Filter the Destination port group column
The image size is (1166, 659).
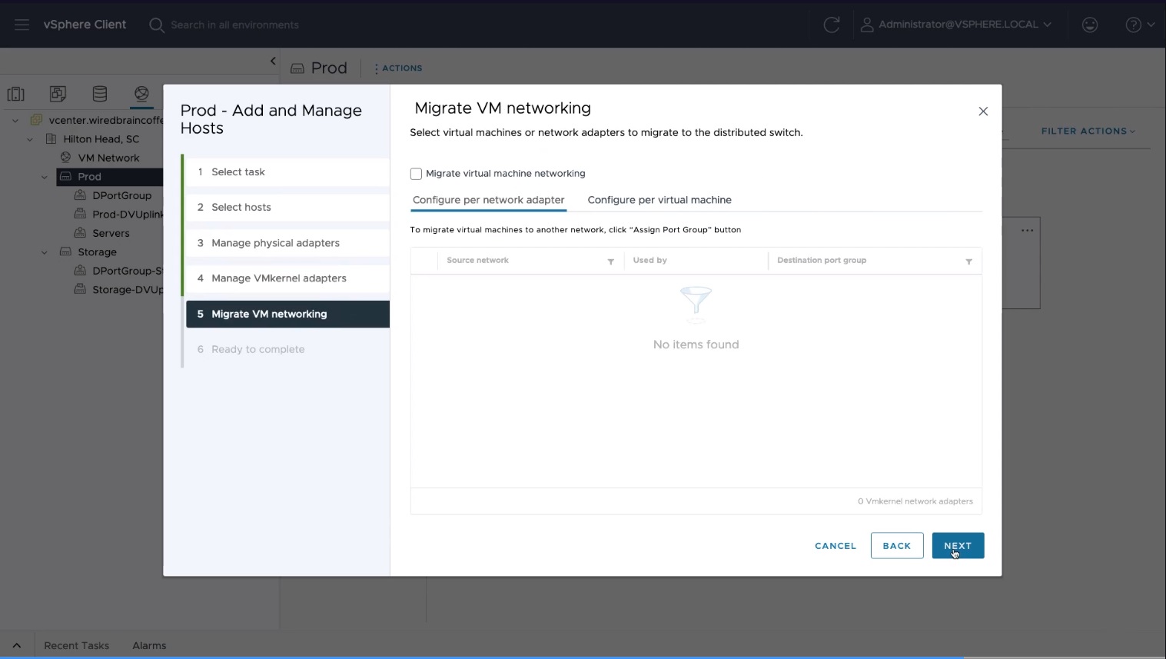(x=968, y=261)
